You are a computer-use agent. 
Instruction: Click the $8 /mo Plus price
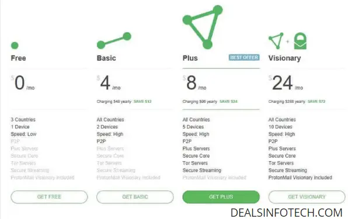click(x=194, y=83)
